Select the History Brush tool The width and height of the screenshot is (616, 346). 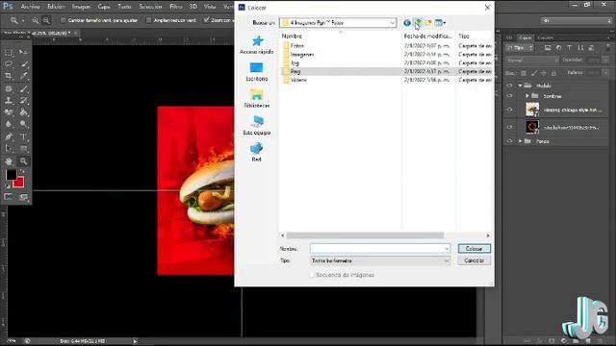click(23, 101)
